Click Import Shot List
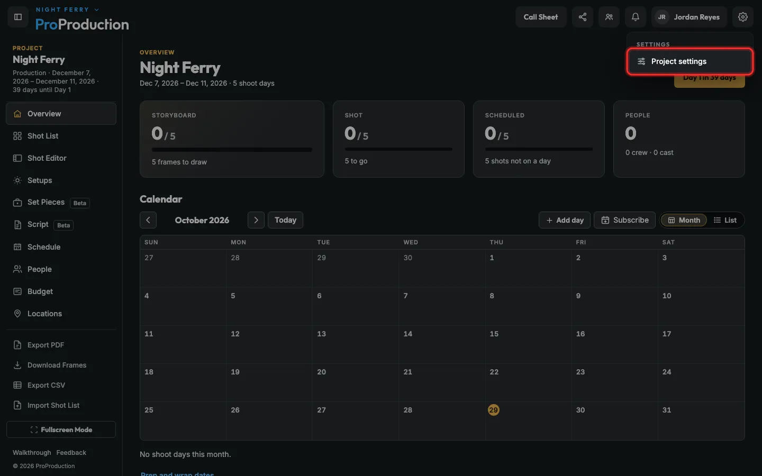Image resolution: width=762 pixels, height=476 pixels. pos(61,405)
